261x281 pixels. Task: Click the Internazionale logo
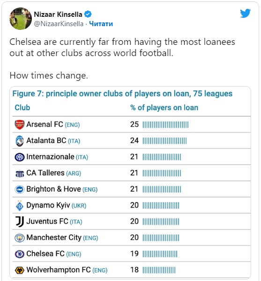(x=20, y=157)
